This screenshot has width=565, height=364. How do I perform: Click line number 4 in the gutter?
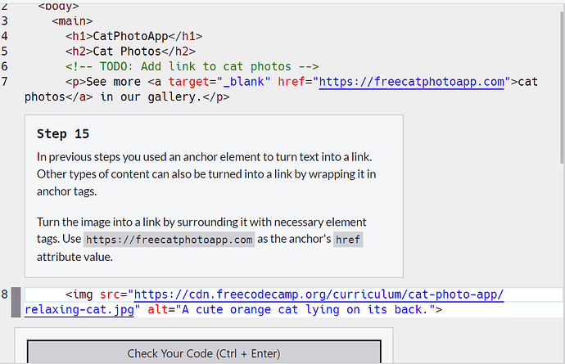pos(5,36)
